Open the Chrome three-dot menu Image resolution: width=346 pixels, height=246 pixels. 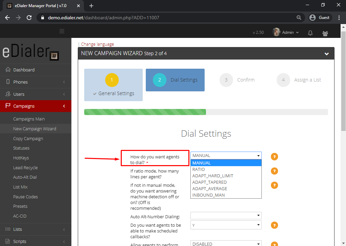click(x=339, y=18)
